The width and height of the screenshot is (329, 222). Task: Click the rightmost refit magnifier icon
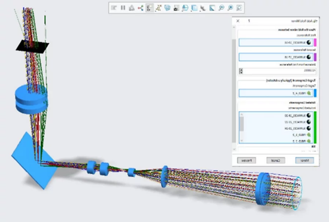(239, 8)
